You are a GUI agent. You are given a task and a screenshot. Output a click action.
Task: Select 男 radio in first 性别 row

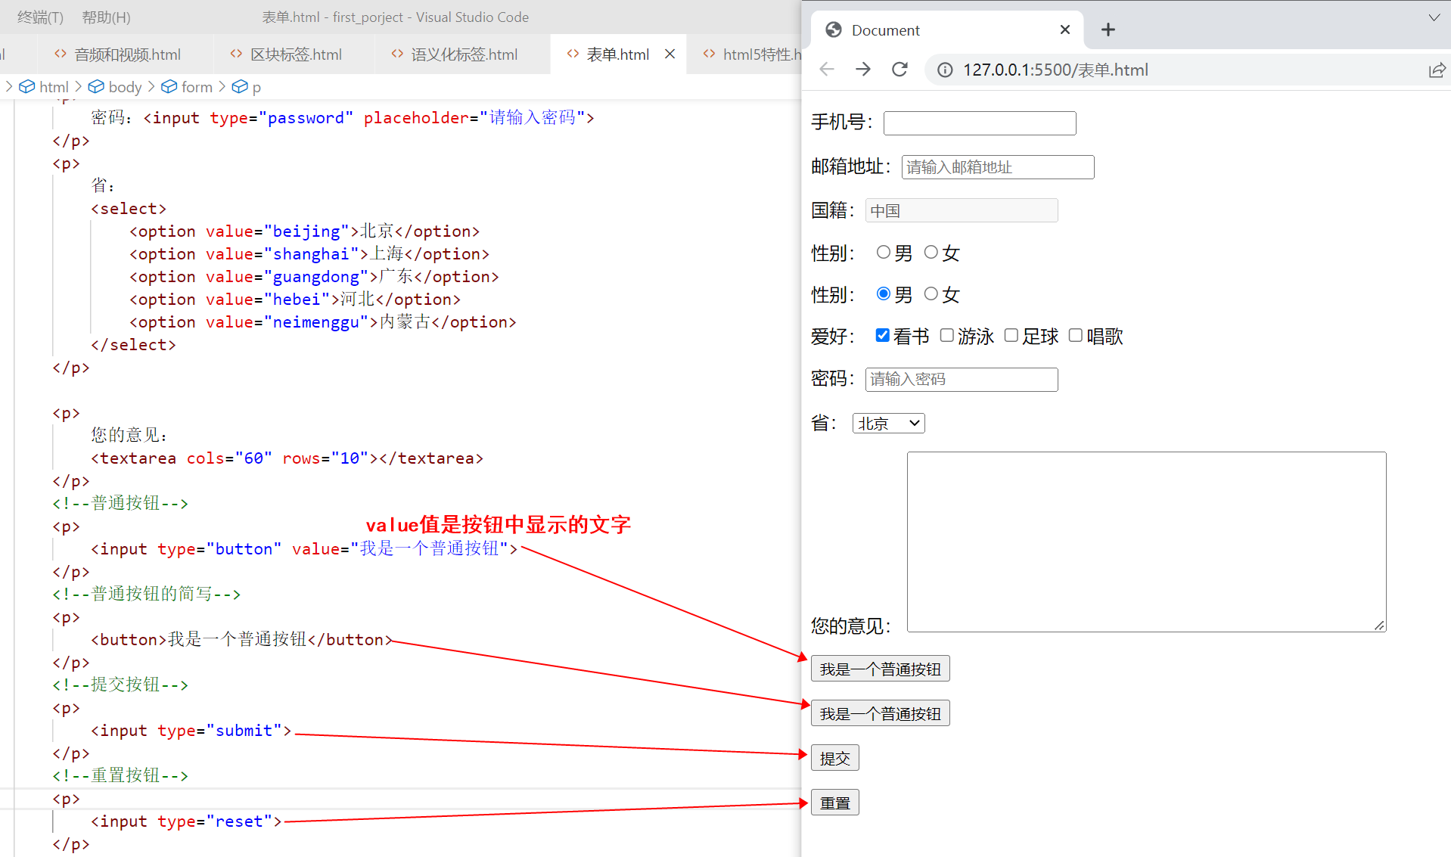coord(883,252)
